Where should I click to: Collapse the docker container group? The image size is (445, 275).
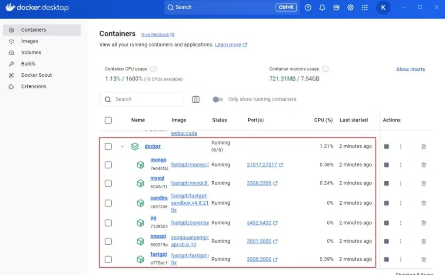[x=122, y=147]
